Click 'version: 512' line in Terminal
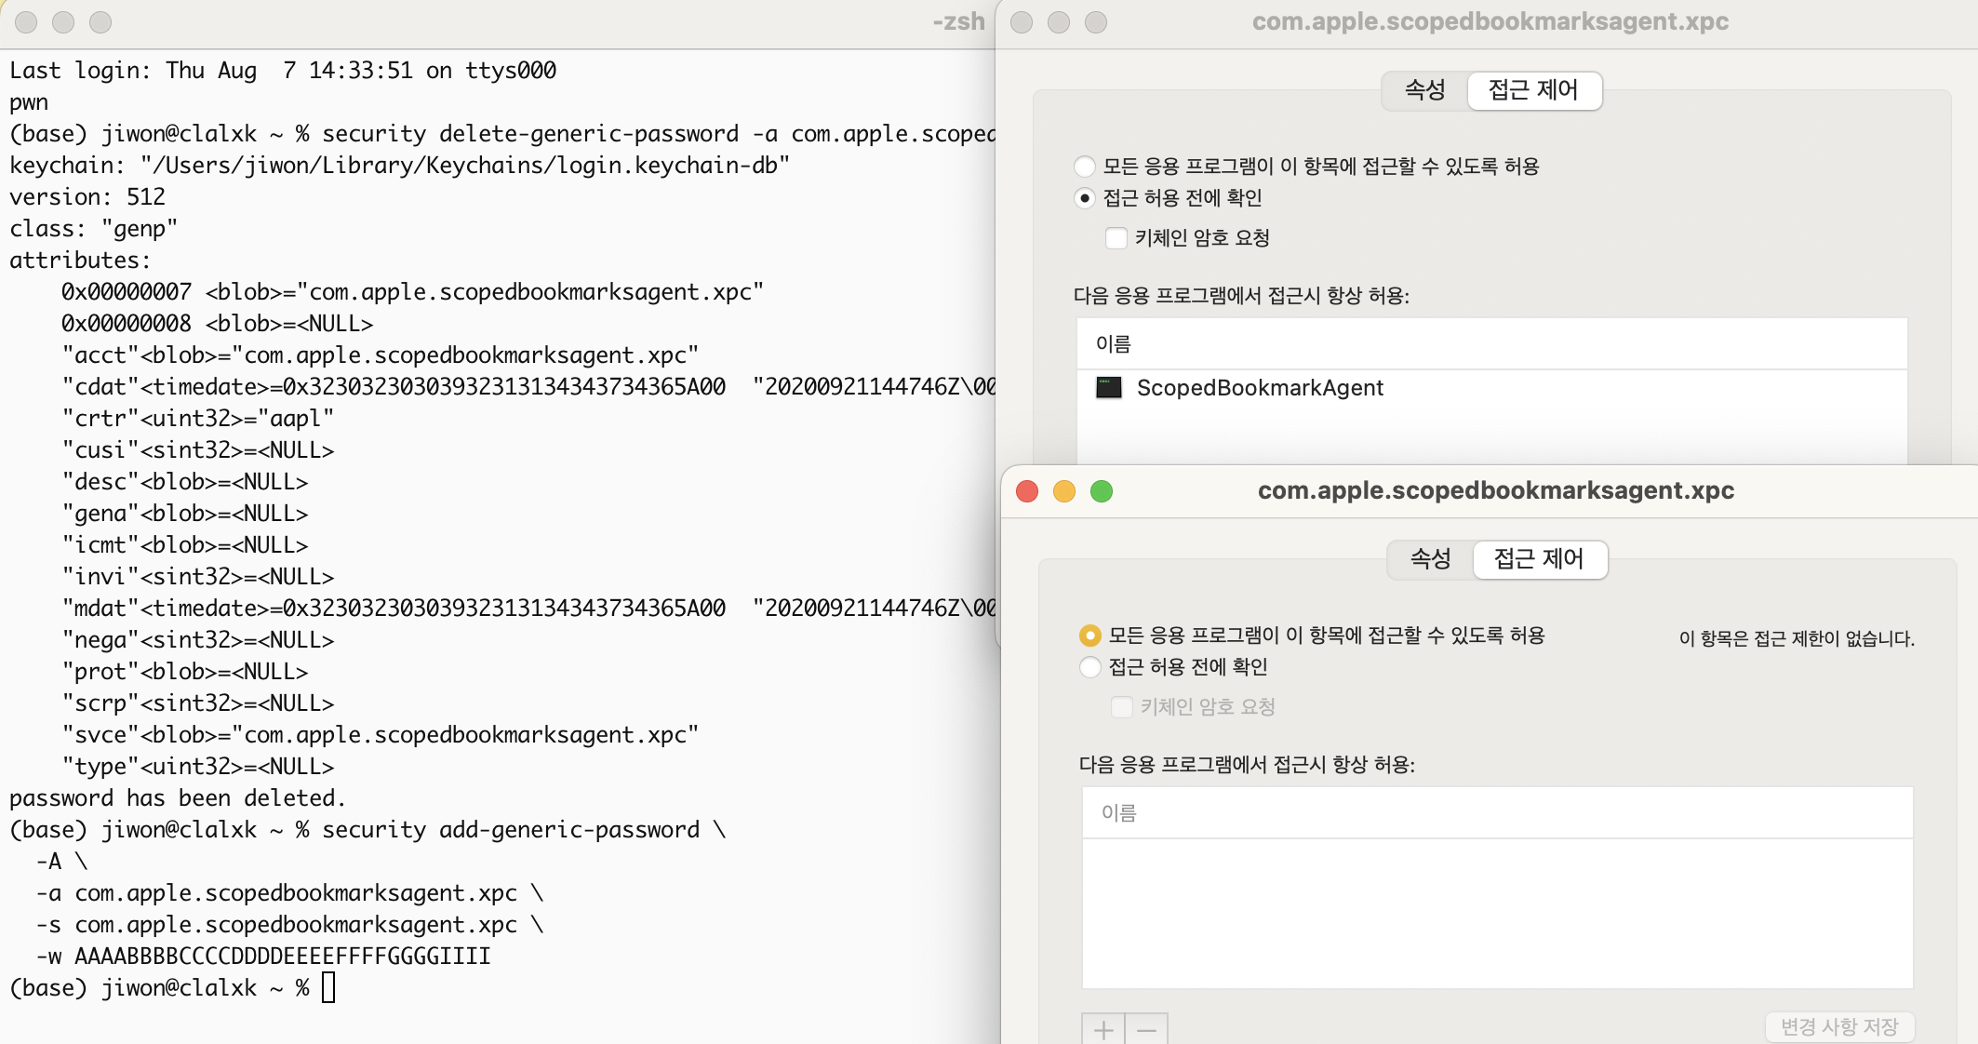Viewport: 1978px width, 1044px height. (x=87, y=197)
